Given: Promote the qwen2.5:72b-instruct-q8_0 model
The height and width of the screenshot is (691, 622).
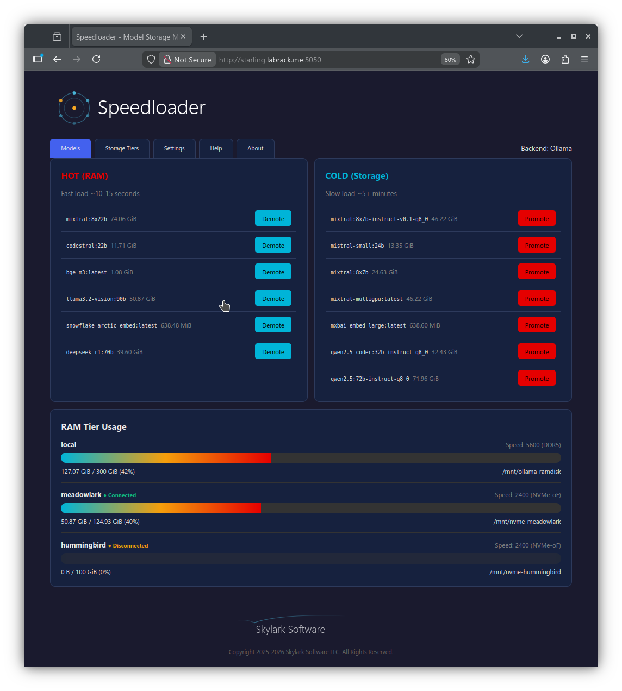Looking at the screenshot, I should click(537, 378).
